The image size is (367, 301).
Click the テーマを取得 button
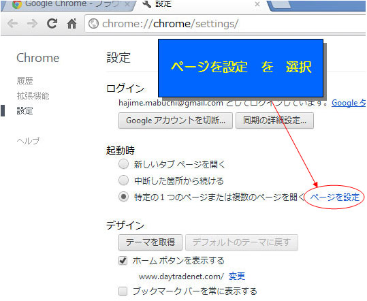[x=150, y=242]
